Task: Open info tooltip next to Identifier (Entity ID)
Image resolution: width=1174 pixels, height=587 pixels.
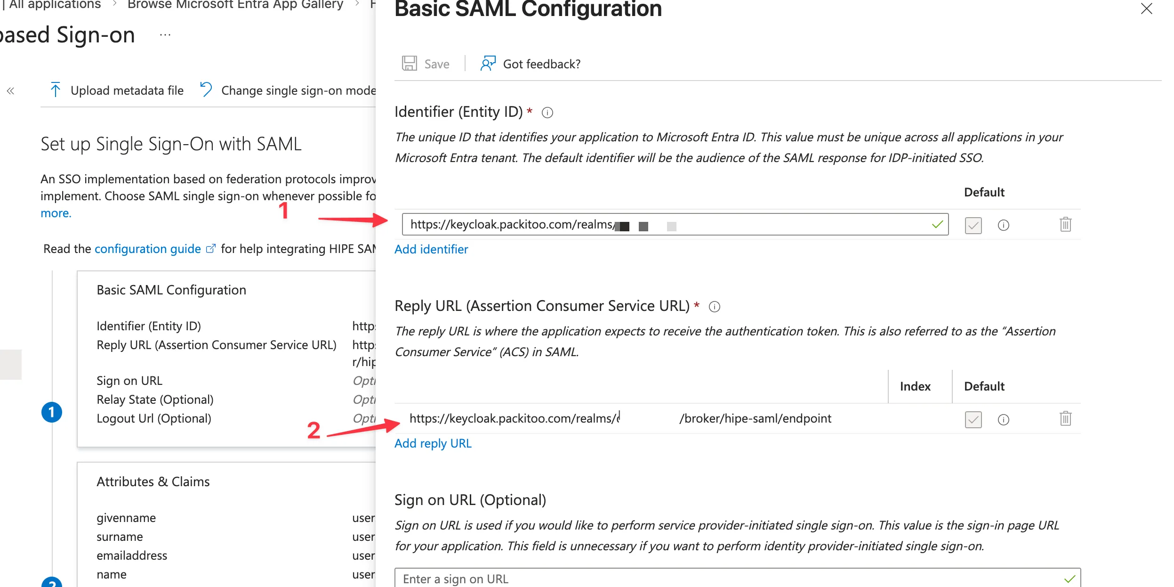Action: tap(547, 112)
